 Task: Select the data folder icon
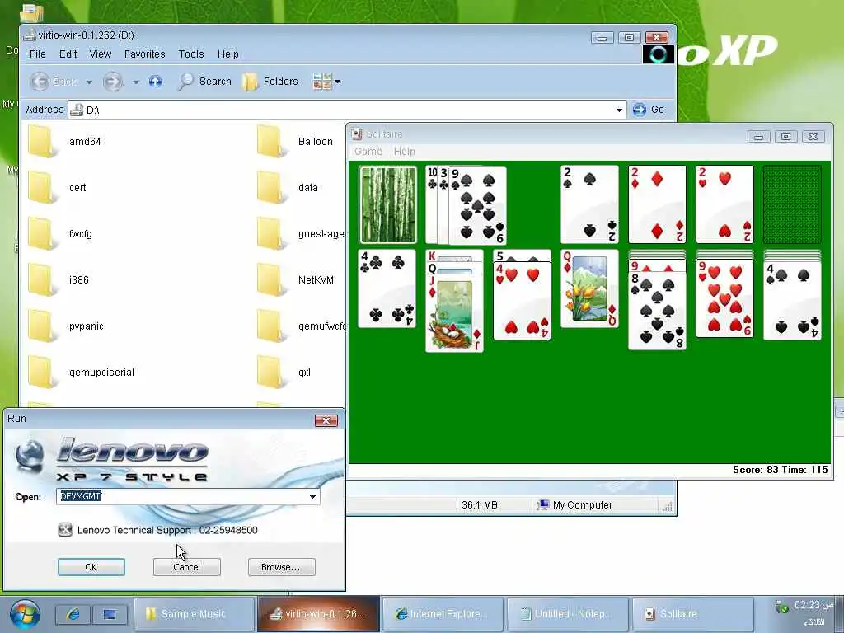(x=270, y=187)
